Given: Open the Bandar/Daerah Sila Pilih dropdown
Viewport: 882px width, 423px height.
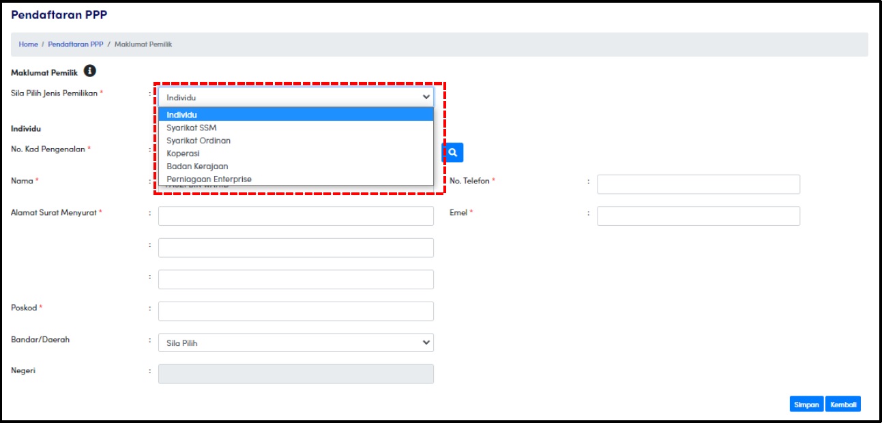Looking at the screenshot, I should pos(296,342).
